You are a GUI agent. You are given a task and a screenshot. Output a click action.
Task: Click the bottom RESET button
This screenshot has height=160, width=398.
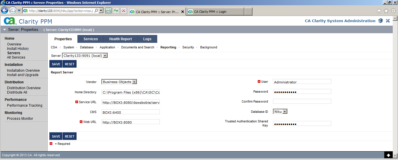(70, 136)
